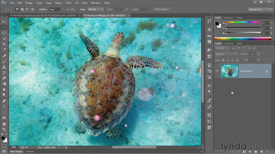Image resolution: width=275 pixels, height=154 pixels.
Task: Open the Timeline panel tab
Action: click(x=30, y=151)
